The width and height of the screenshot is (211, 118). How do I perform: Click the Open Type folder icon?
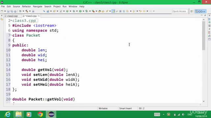click(103, 11)
